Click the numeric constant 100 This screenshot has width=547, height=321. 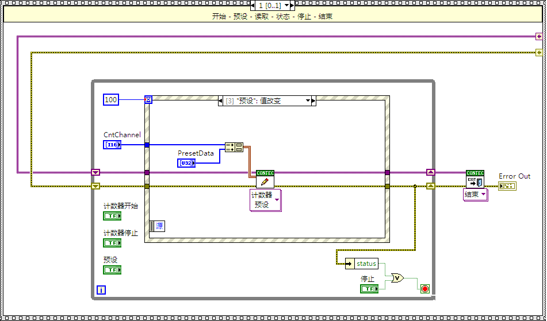click(x=111, y=100)
